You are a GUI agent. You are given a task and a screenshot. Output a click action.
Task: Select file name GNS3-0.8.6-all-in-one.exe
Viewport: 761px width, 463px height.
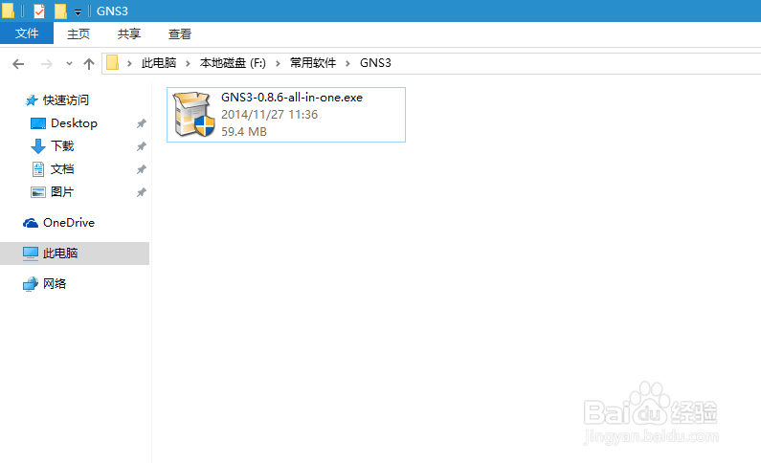292,98
